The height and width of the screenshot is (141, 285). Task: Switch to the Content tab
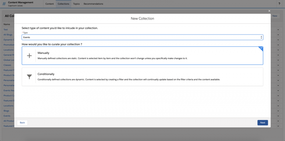pyautogui.click(x=50, y=4)
